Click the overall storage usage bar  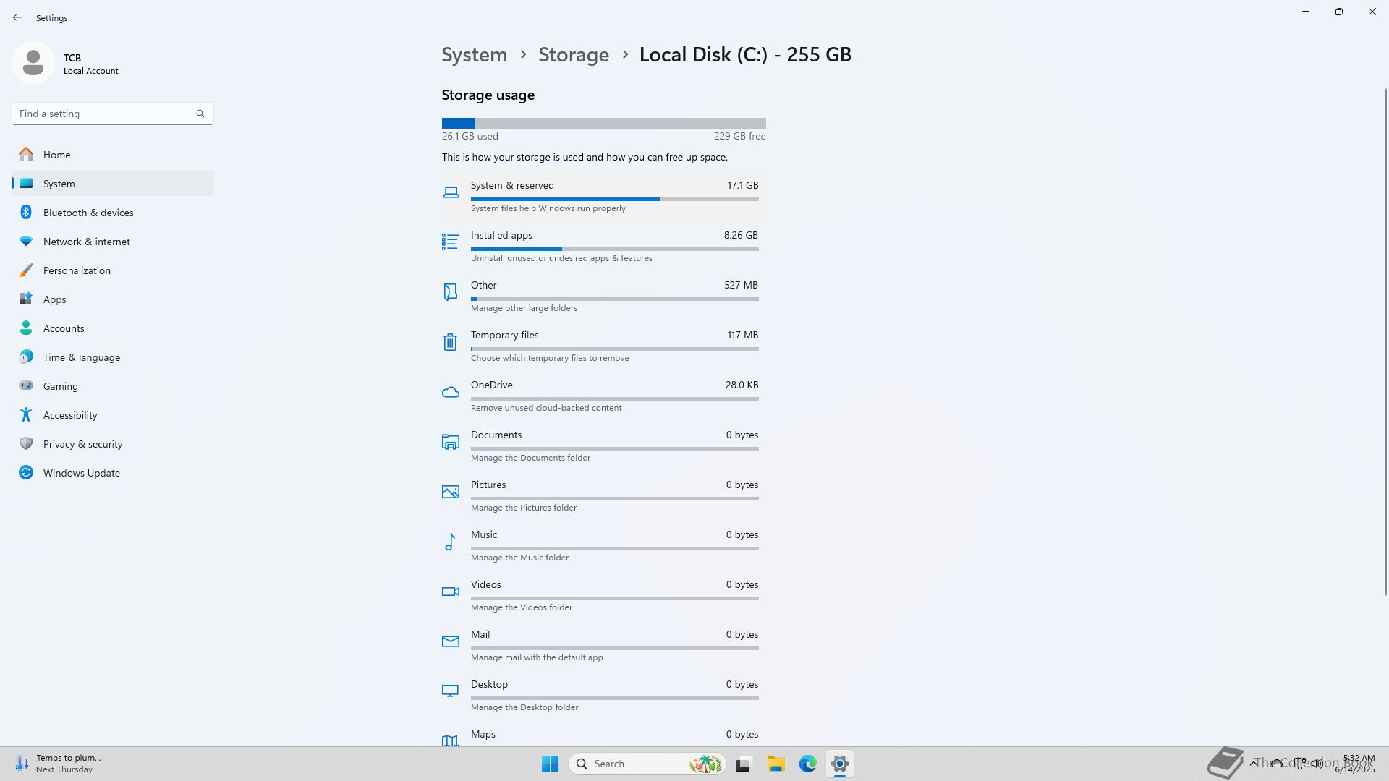click(x=603, y=124)
